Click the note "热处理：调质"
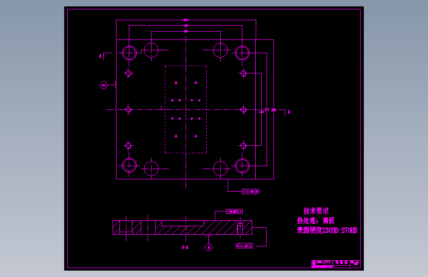The width and height of the screenshot is (428, 277). click(x=315, y=220)
